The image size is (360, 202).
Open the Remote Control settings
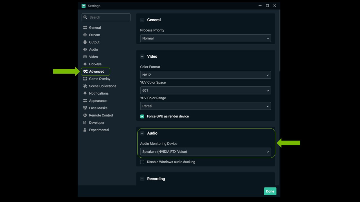pos(101,115)
